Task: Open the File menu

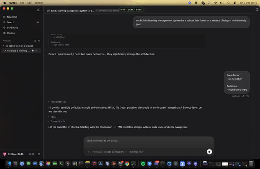Action: pos(22,3)
